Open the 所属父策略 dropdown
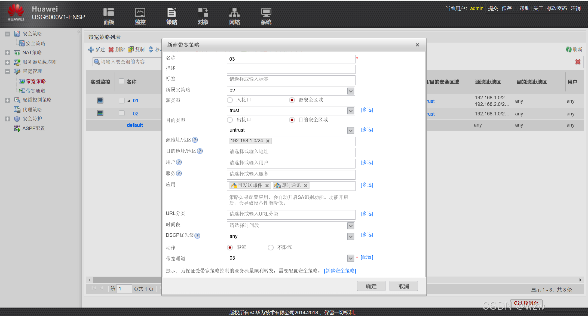The height and width of the screenshot is (316, 588). coord(351,91)
